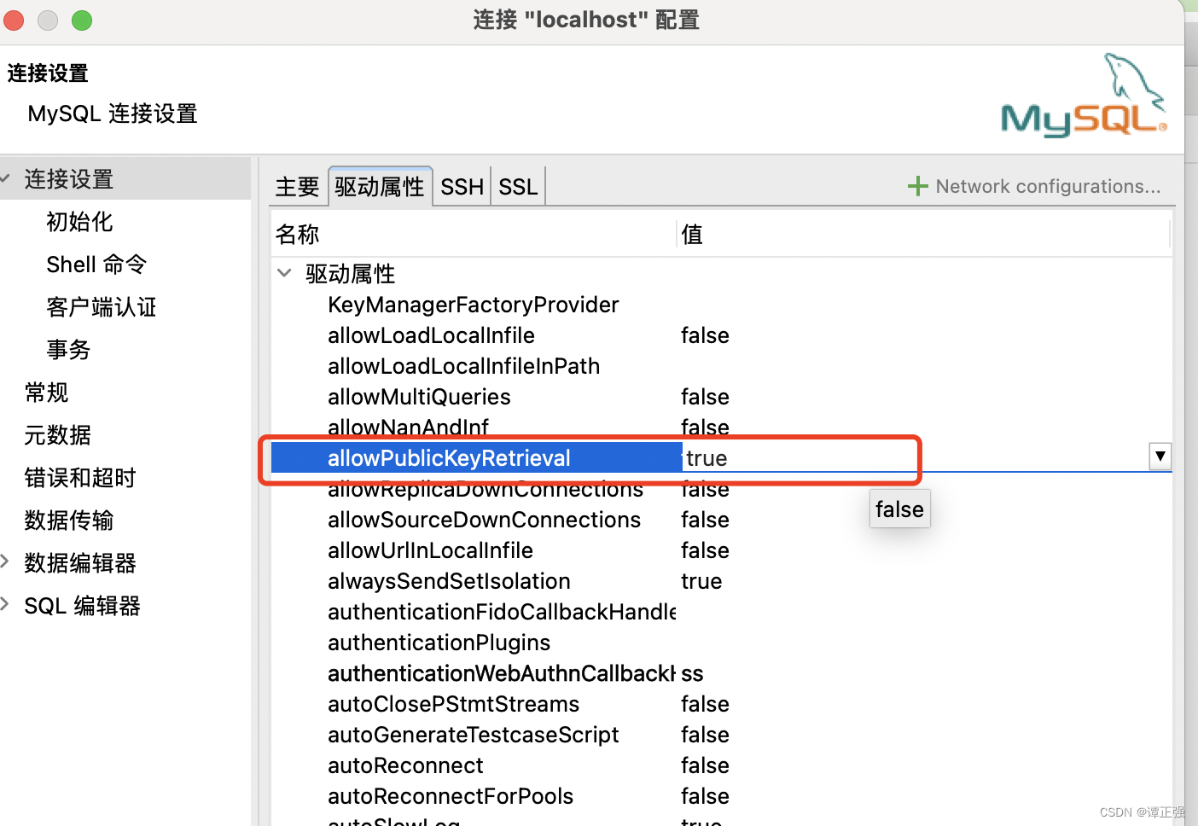
Task: Select the allowUrlInLocalInfile property
Action: tap(430, 550)
